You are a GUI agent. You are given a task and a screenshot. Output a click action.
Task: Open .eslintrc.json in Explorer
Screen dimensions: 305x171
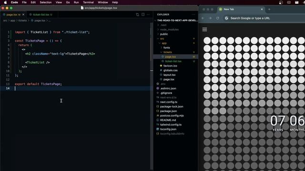point(176,88)
